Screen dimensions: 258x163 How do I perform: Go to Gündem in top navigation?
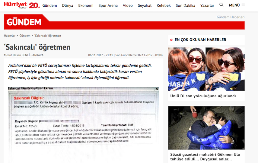pyautogui.click(x=49, y=5)
